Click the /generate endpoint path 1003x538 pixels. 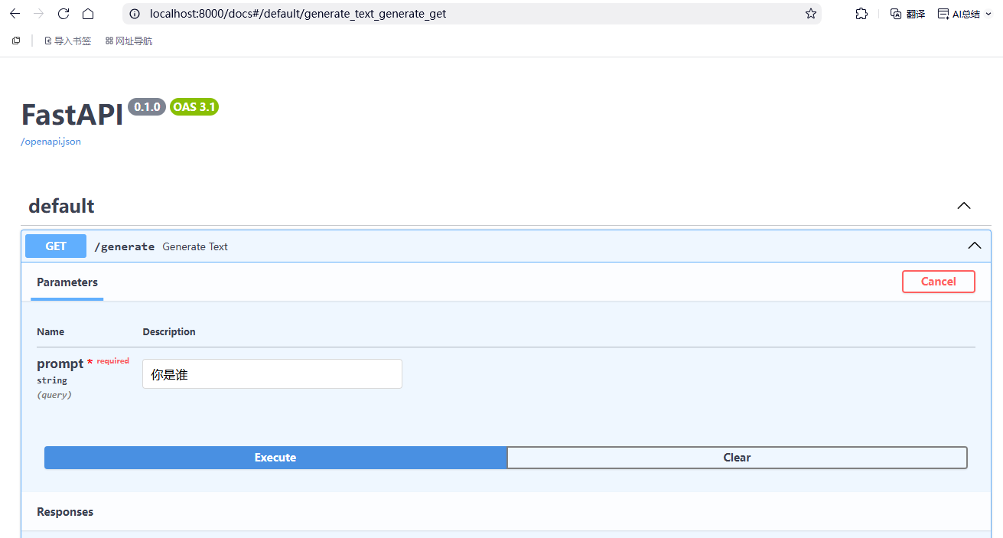[124, 246]
